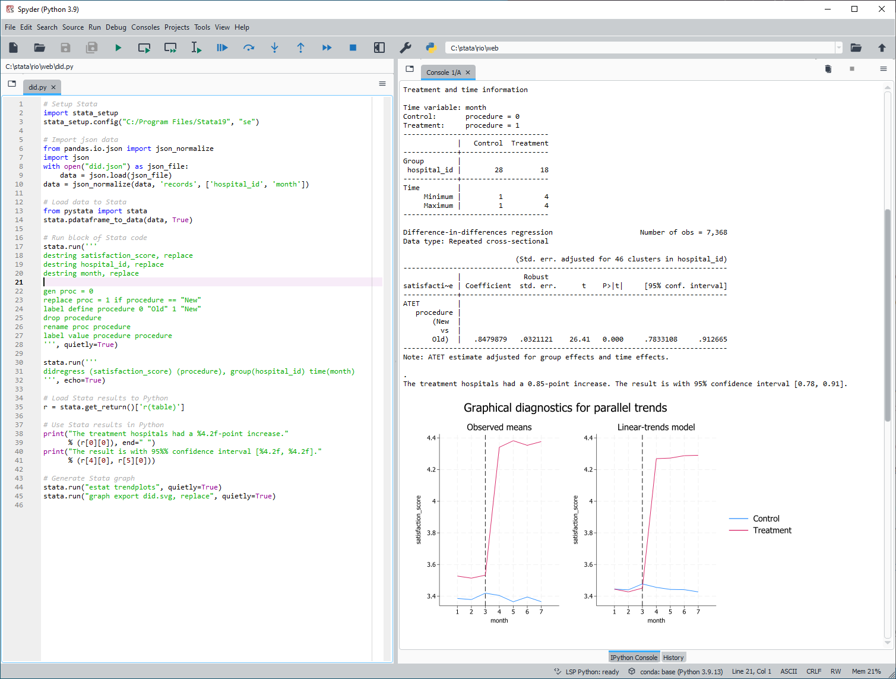Screen dimensions: 896x679
Task: Place cursor on empty line 21 in editor
Action: tap(213, 282)
